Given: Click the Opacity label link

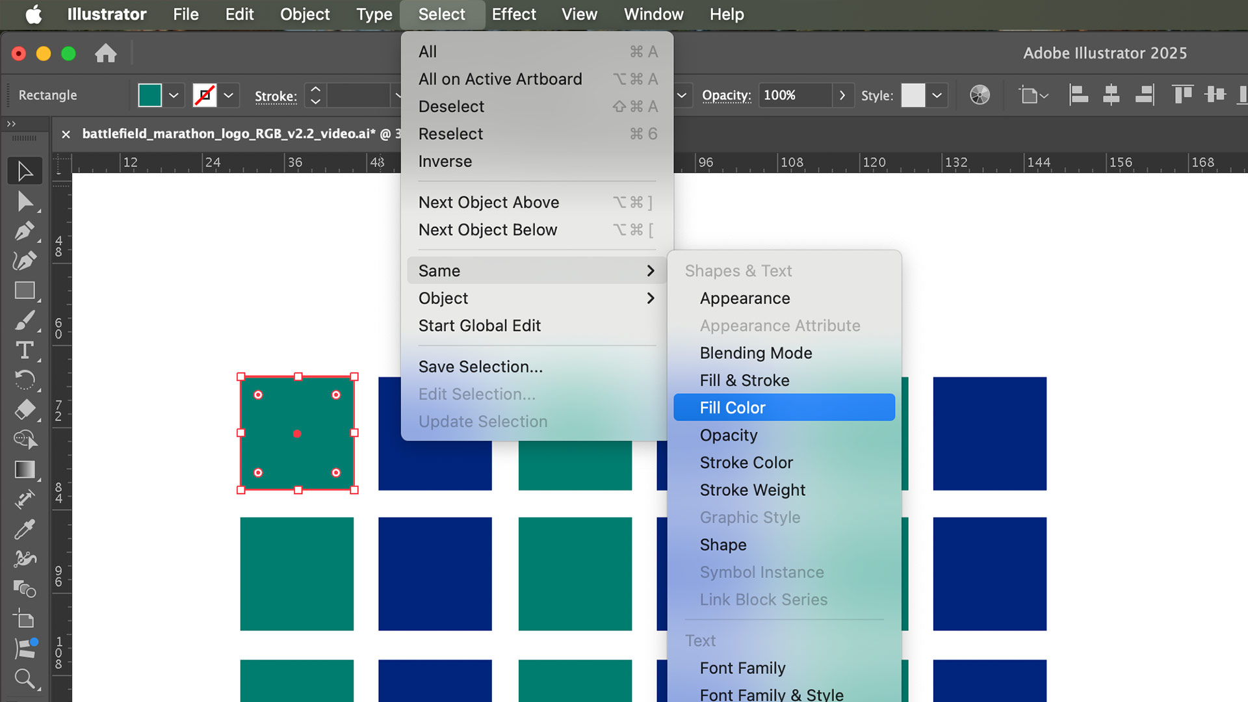Looking at the screenshot, I should pos(726,96).
